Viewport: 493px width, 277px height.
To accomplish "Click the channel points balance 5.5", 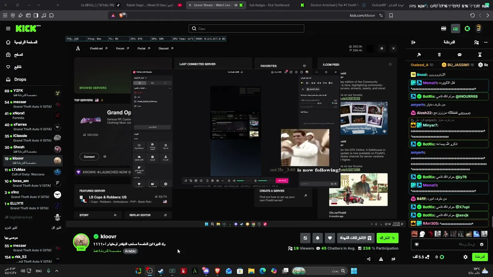I will tap(421, 257).
